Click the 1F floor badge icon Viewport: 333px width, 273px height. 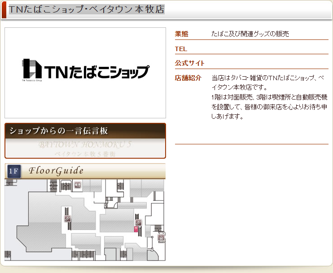[x=14, y=171]
